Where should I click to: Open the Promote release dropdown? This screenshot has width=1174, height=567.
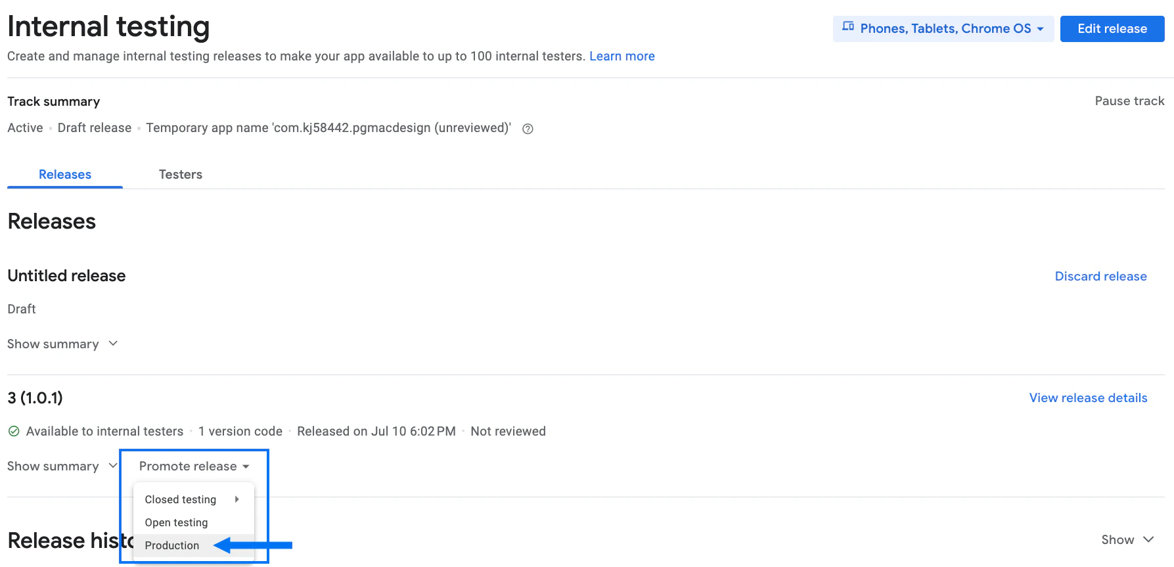pos(193,466)
